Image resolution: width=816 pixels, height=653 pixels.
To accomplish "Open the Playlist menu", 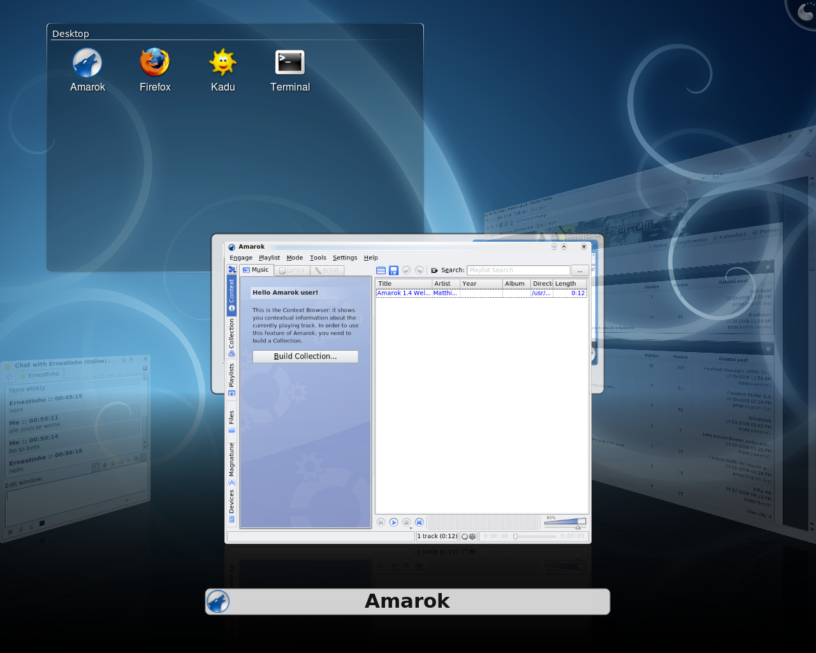I will (x=269, y=258).
